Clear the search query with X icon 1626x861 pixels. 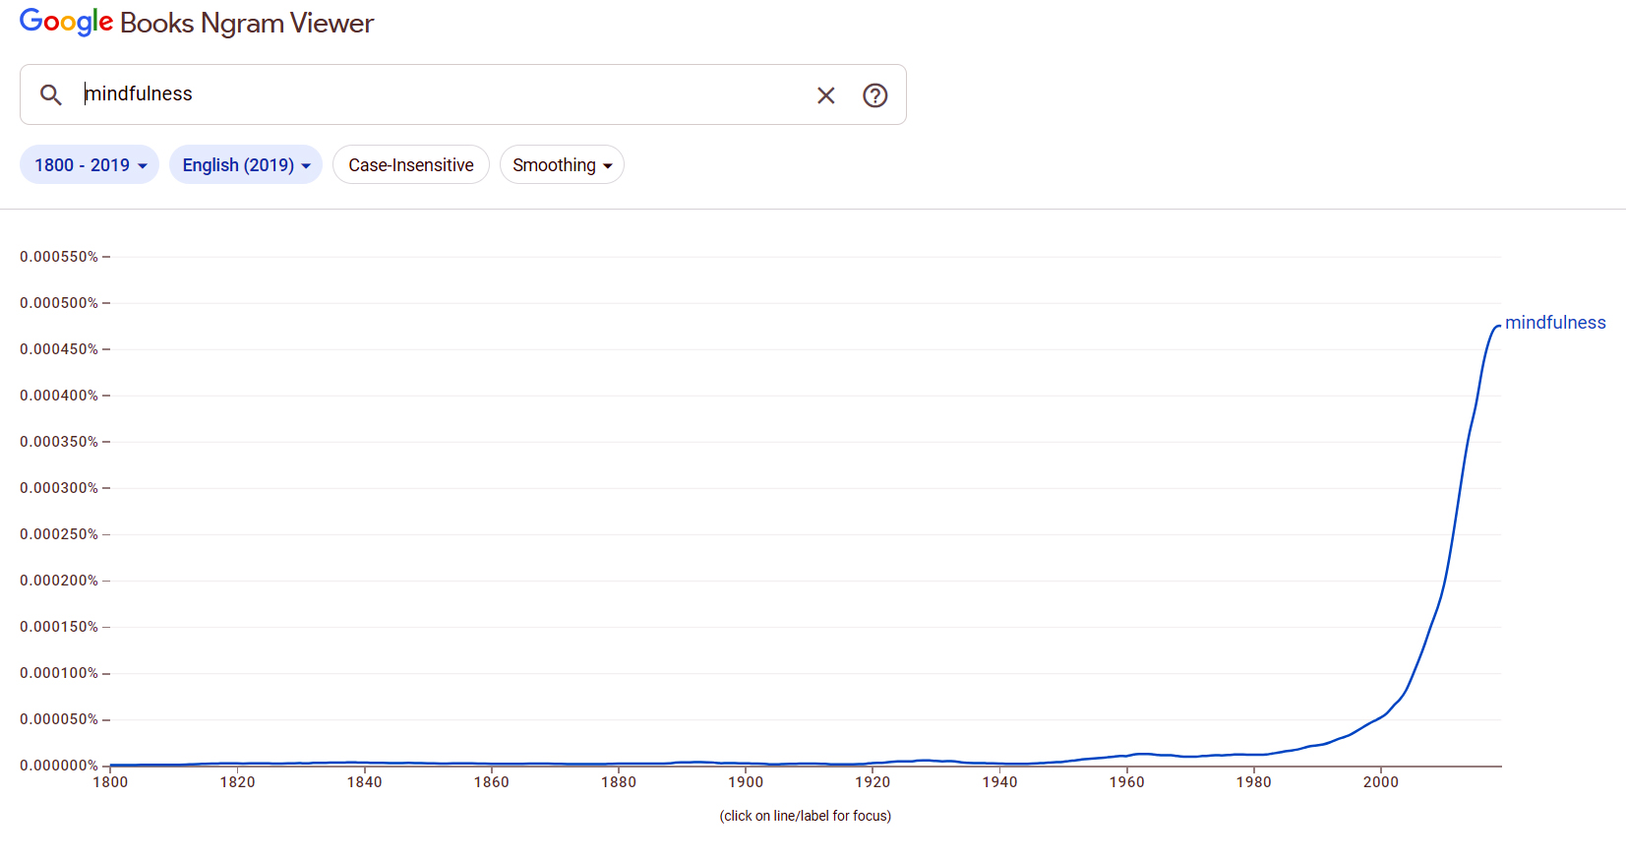tap(826, 95)
